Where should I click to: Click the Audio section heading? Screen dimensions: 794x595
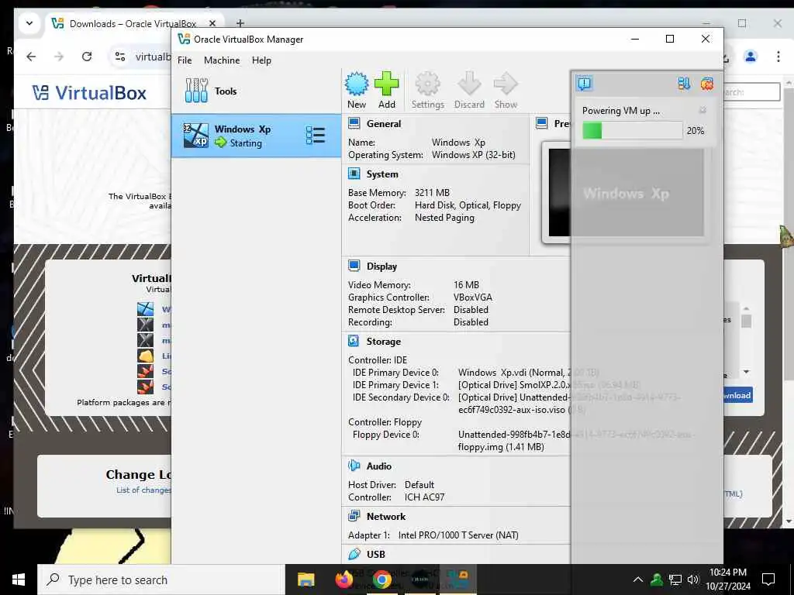[x=378, y=466]
